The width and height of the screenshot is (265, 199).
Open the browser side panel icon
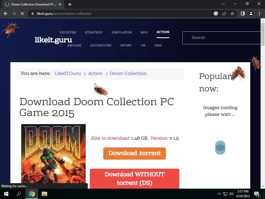pyautogui.click(x=243, y=13)
